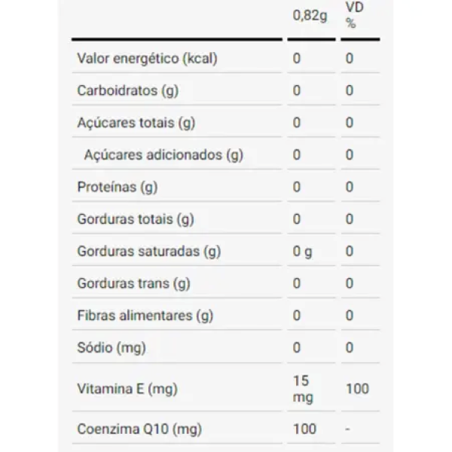The height and width of the screenshot is (452, 452).
Task: Select the Vitamina E (mg) label
Action: (x=127, y=389)
